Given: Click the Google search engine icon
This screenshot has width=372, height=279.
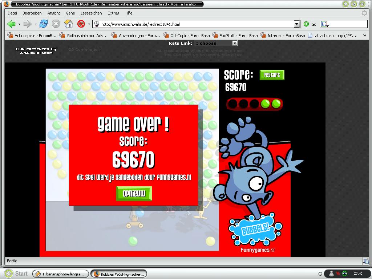Looking at the screenshot, I should (324, 24).
